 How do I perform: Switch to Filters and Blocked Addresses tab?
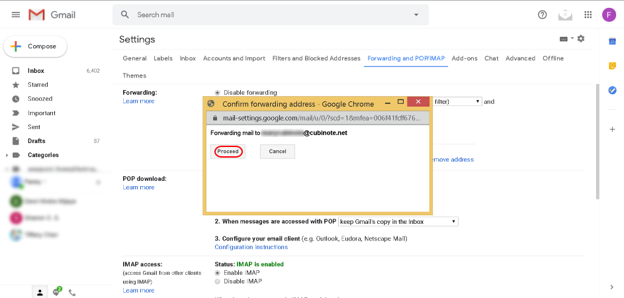[x=316, y=58]
